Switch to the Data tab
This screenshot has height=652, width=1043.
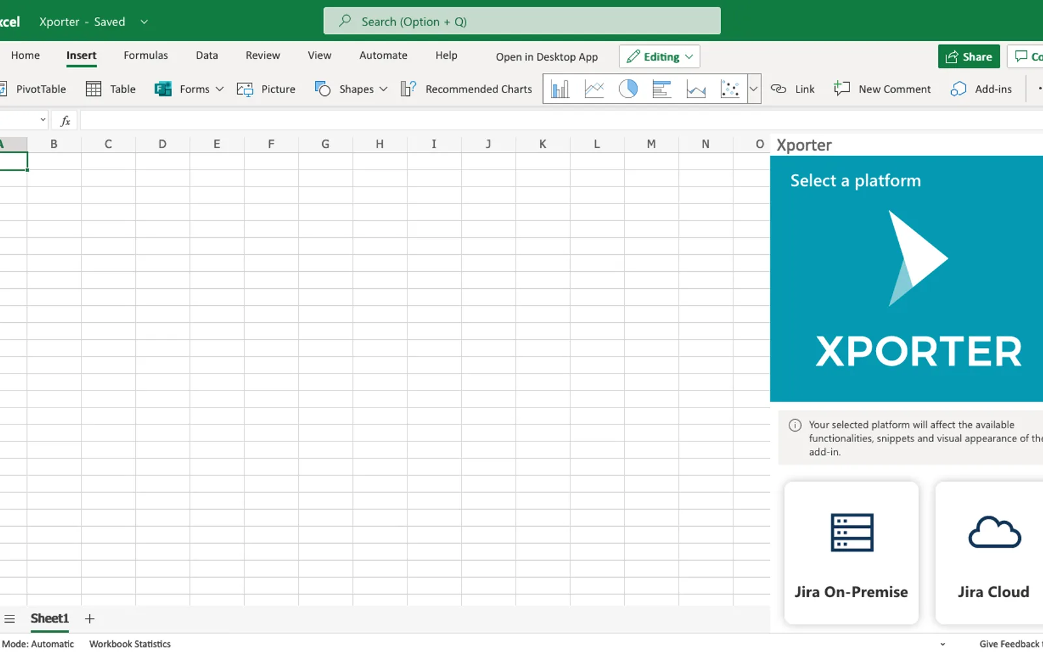click(207, 55)
